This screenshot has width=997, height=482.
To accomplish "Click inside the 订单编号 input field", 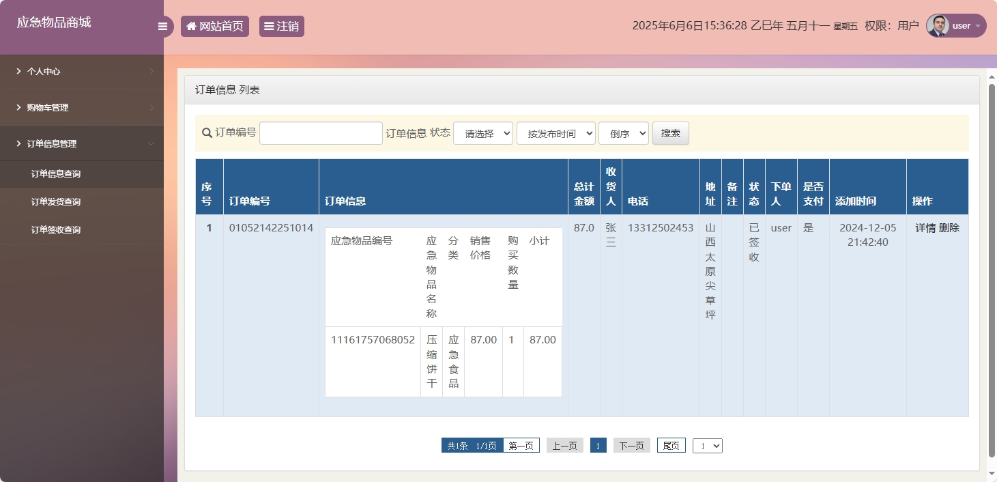I will pos(320,132).
